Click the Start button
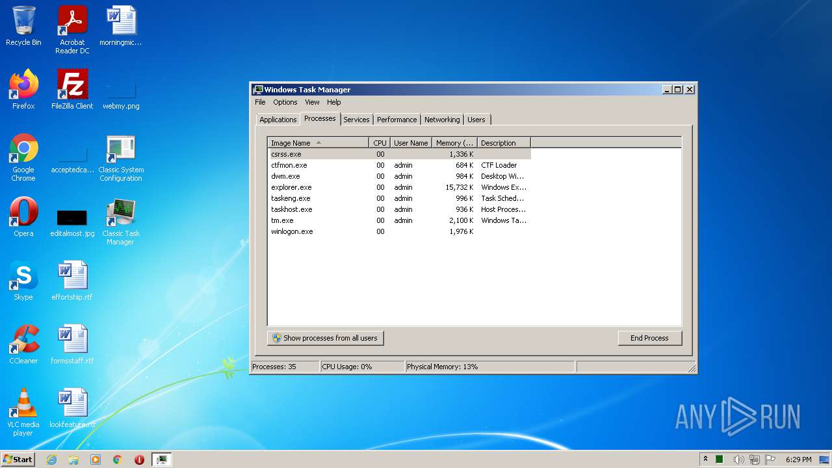 coord(18,460)
